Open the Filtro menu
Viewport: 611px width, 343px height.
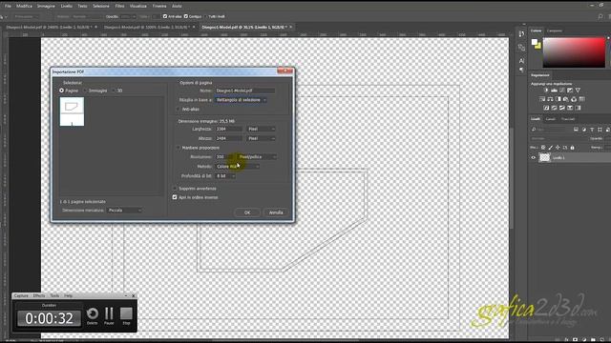119,7
